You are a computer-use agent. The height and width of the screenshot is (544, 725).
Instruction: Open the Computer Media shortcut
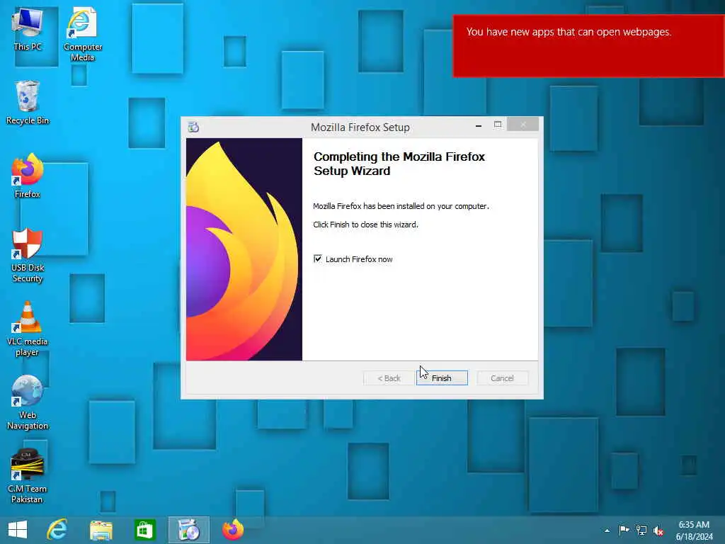82,34
